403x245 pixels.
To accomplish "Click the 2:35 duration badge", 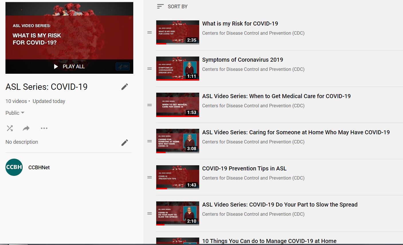I will tap(192, 40).
